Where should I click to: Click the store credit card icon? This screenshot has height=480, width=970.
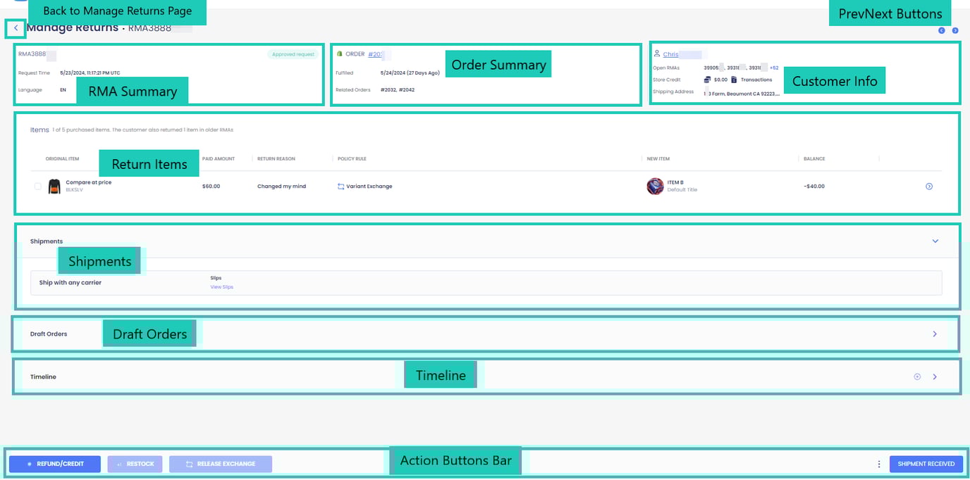707,80
